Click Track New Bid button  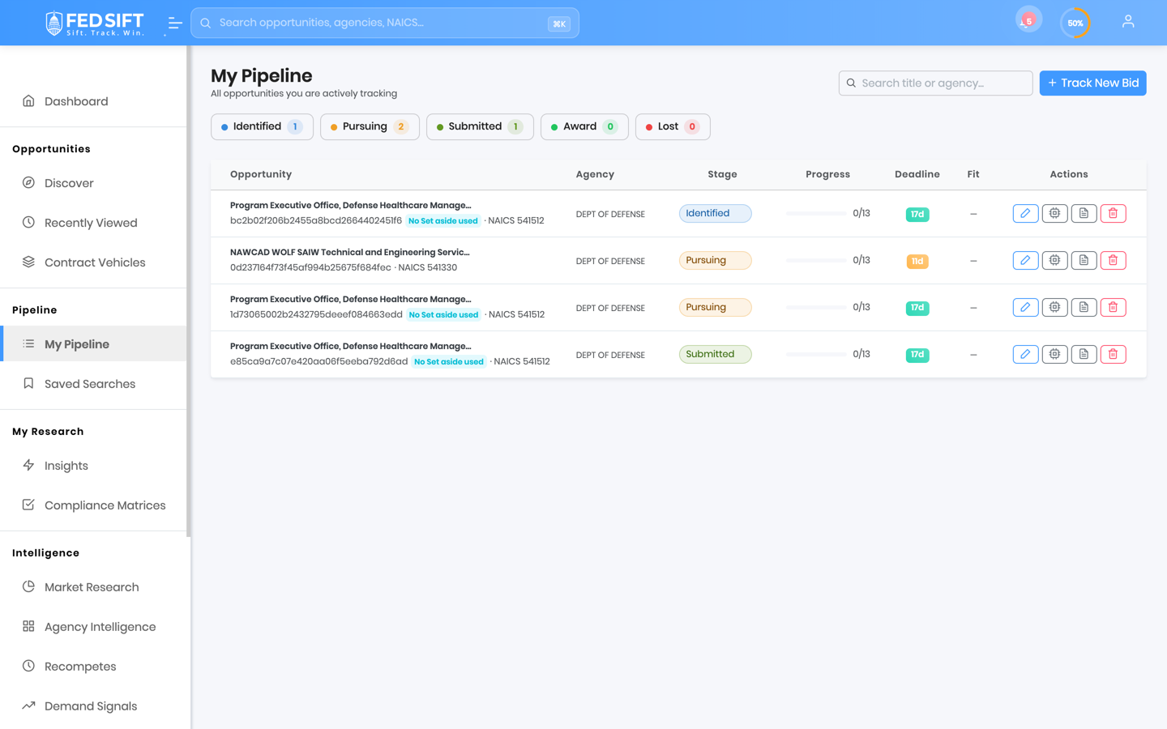[x=1092, y=83]
